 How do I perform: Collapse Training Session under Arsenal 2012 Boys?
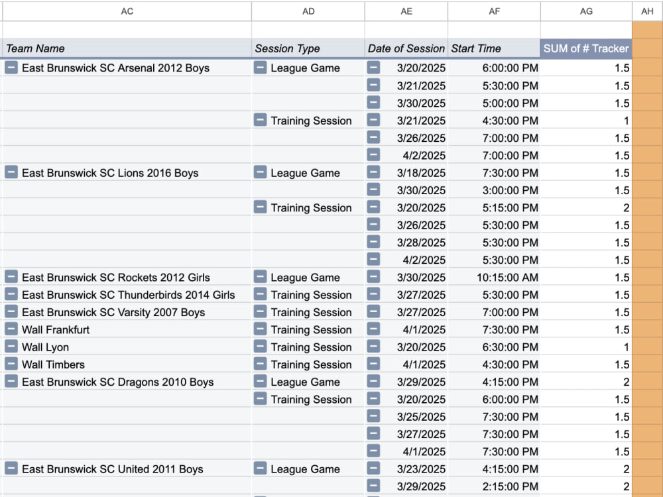pyautogui.click(x=261, y=119)
